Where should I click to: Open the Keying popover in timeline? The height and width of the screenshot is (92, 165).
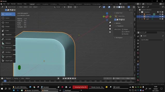pos(16,78)
